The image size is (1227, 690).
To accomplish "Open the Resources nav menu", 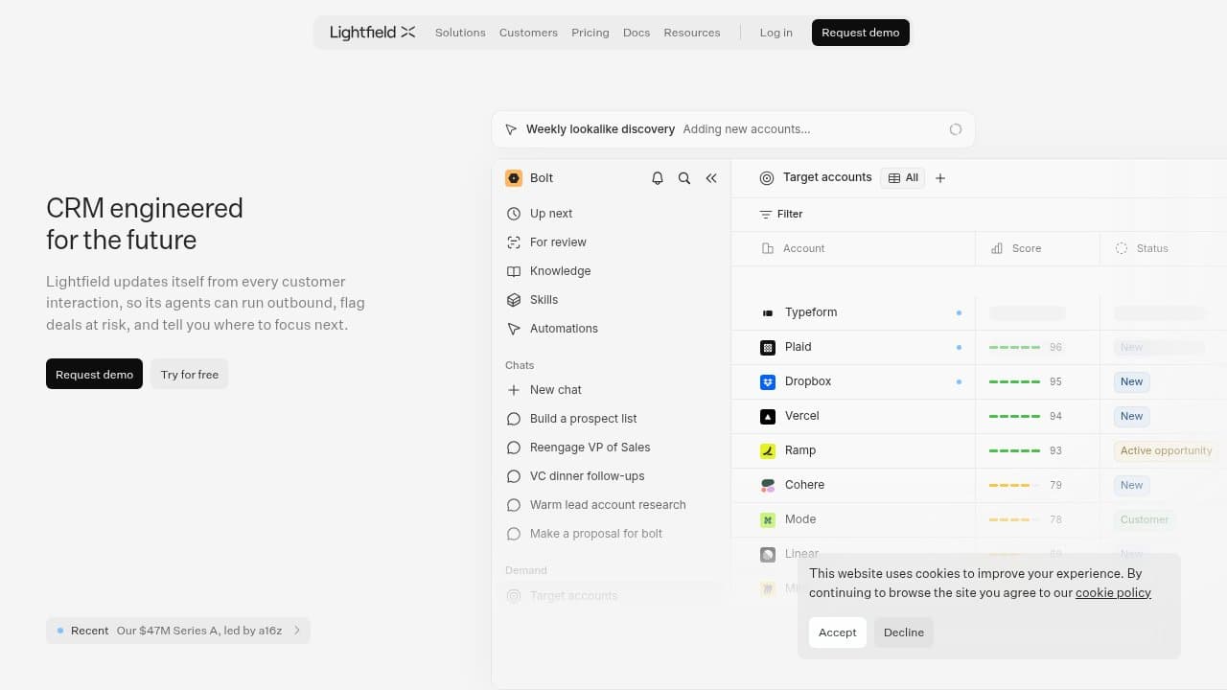I will pos(692,33).
